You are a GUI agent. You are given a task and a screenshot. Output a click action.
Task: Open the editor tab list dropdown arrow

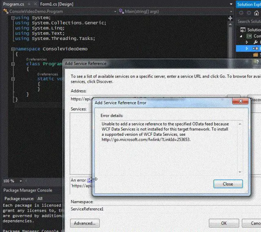[x=231, y=4]
